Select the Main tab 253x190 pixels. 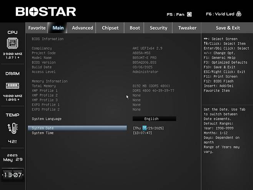click(58, 28)
